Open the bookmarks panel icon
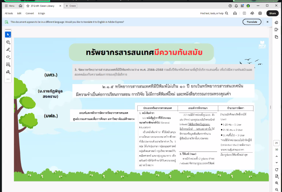Image resolution: width=282 pixels, height=192 pixels. pos(276,30)
